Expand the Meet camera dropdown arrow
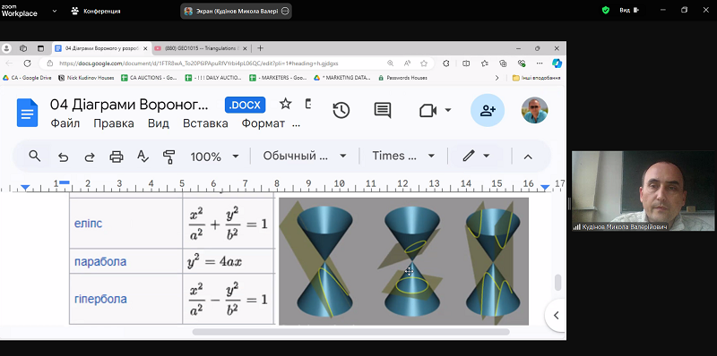 [448, 110]
